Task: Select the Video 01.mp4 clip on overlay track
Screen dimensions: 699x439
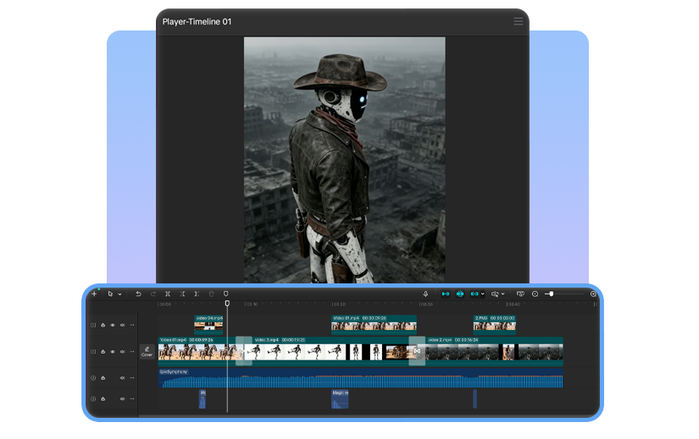Action: [x=374, y=325]
